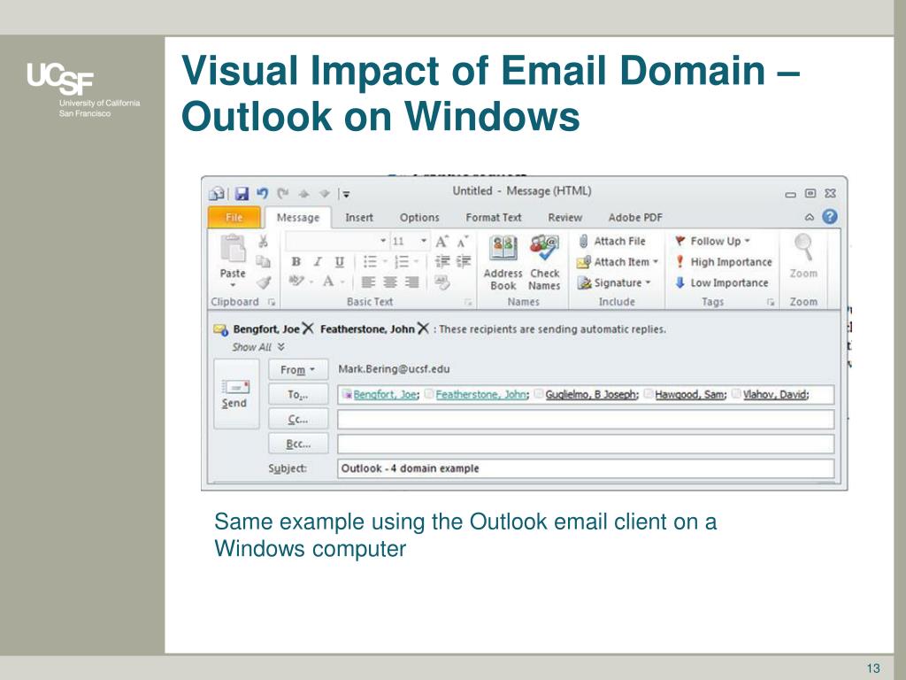Select the Format Painter brush
Viewport: 906px width, 680px height.
264,282
